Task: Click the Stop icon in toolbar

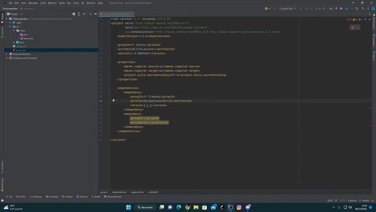Action: tap(324, 8)
